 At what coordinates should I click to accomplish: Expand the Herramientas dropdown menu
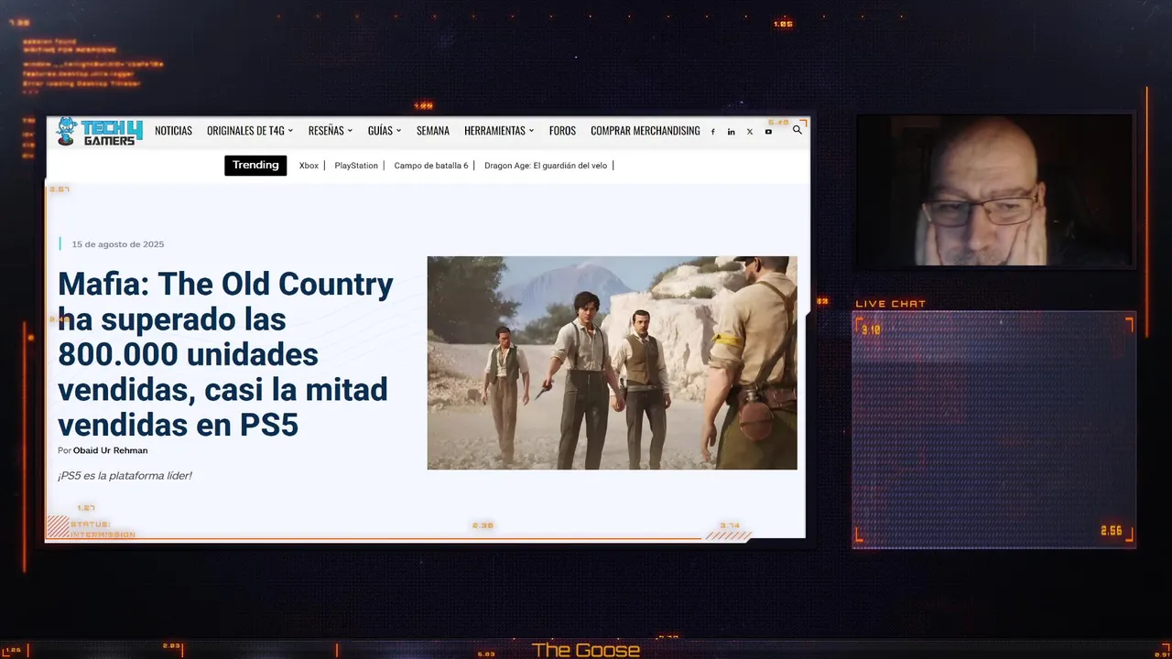[x=499, y=131]
